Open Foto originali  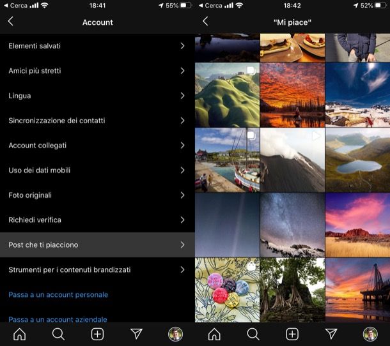(x=97, y=195)
